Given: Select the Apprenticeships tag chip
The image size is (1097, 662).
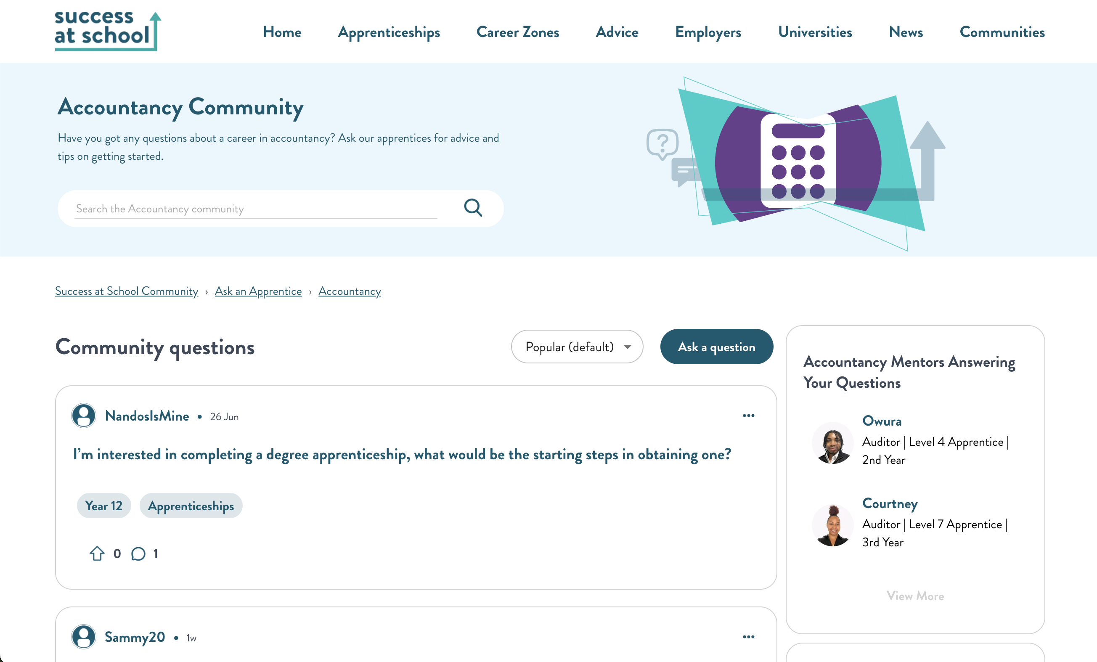Looking at the screenshot, I should tap(191, 506).
